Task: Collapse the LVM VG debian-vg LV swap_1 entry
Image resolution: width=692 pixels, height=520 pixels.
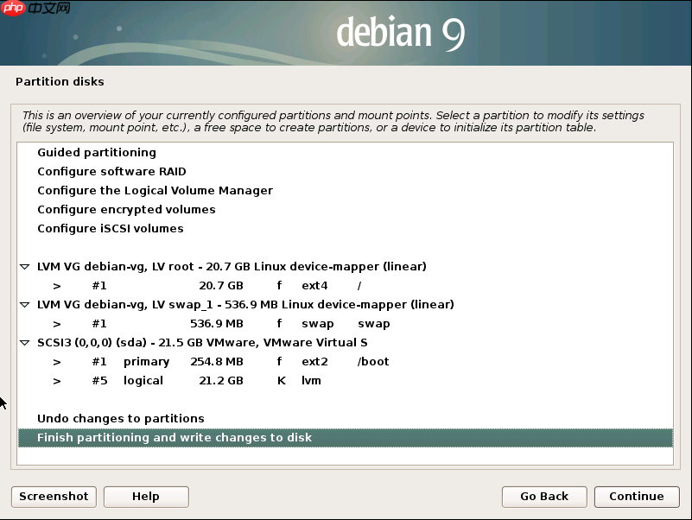Action: point(24,304)
